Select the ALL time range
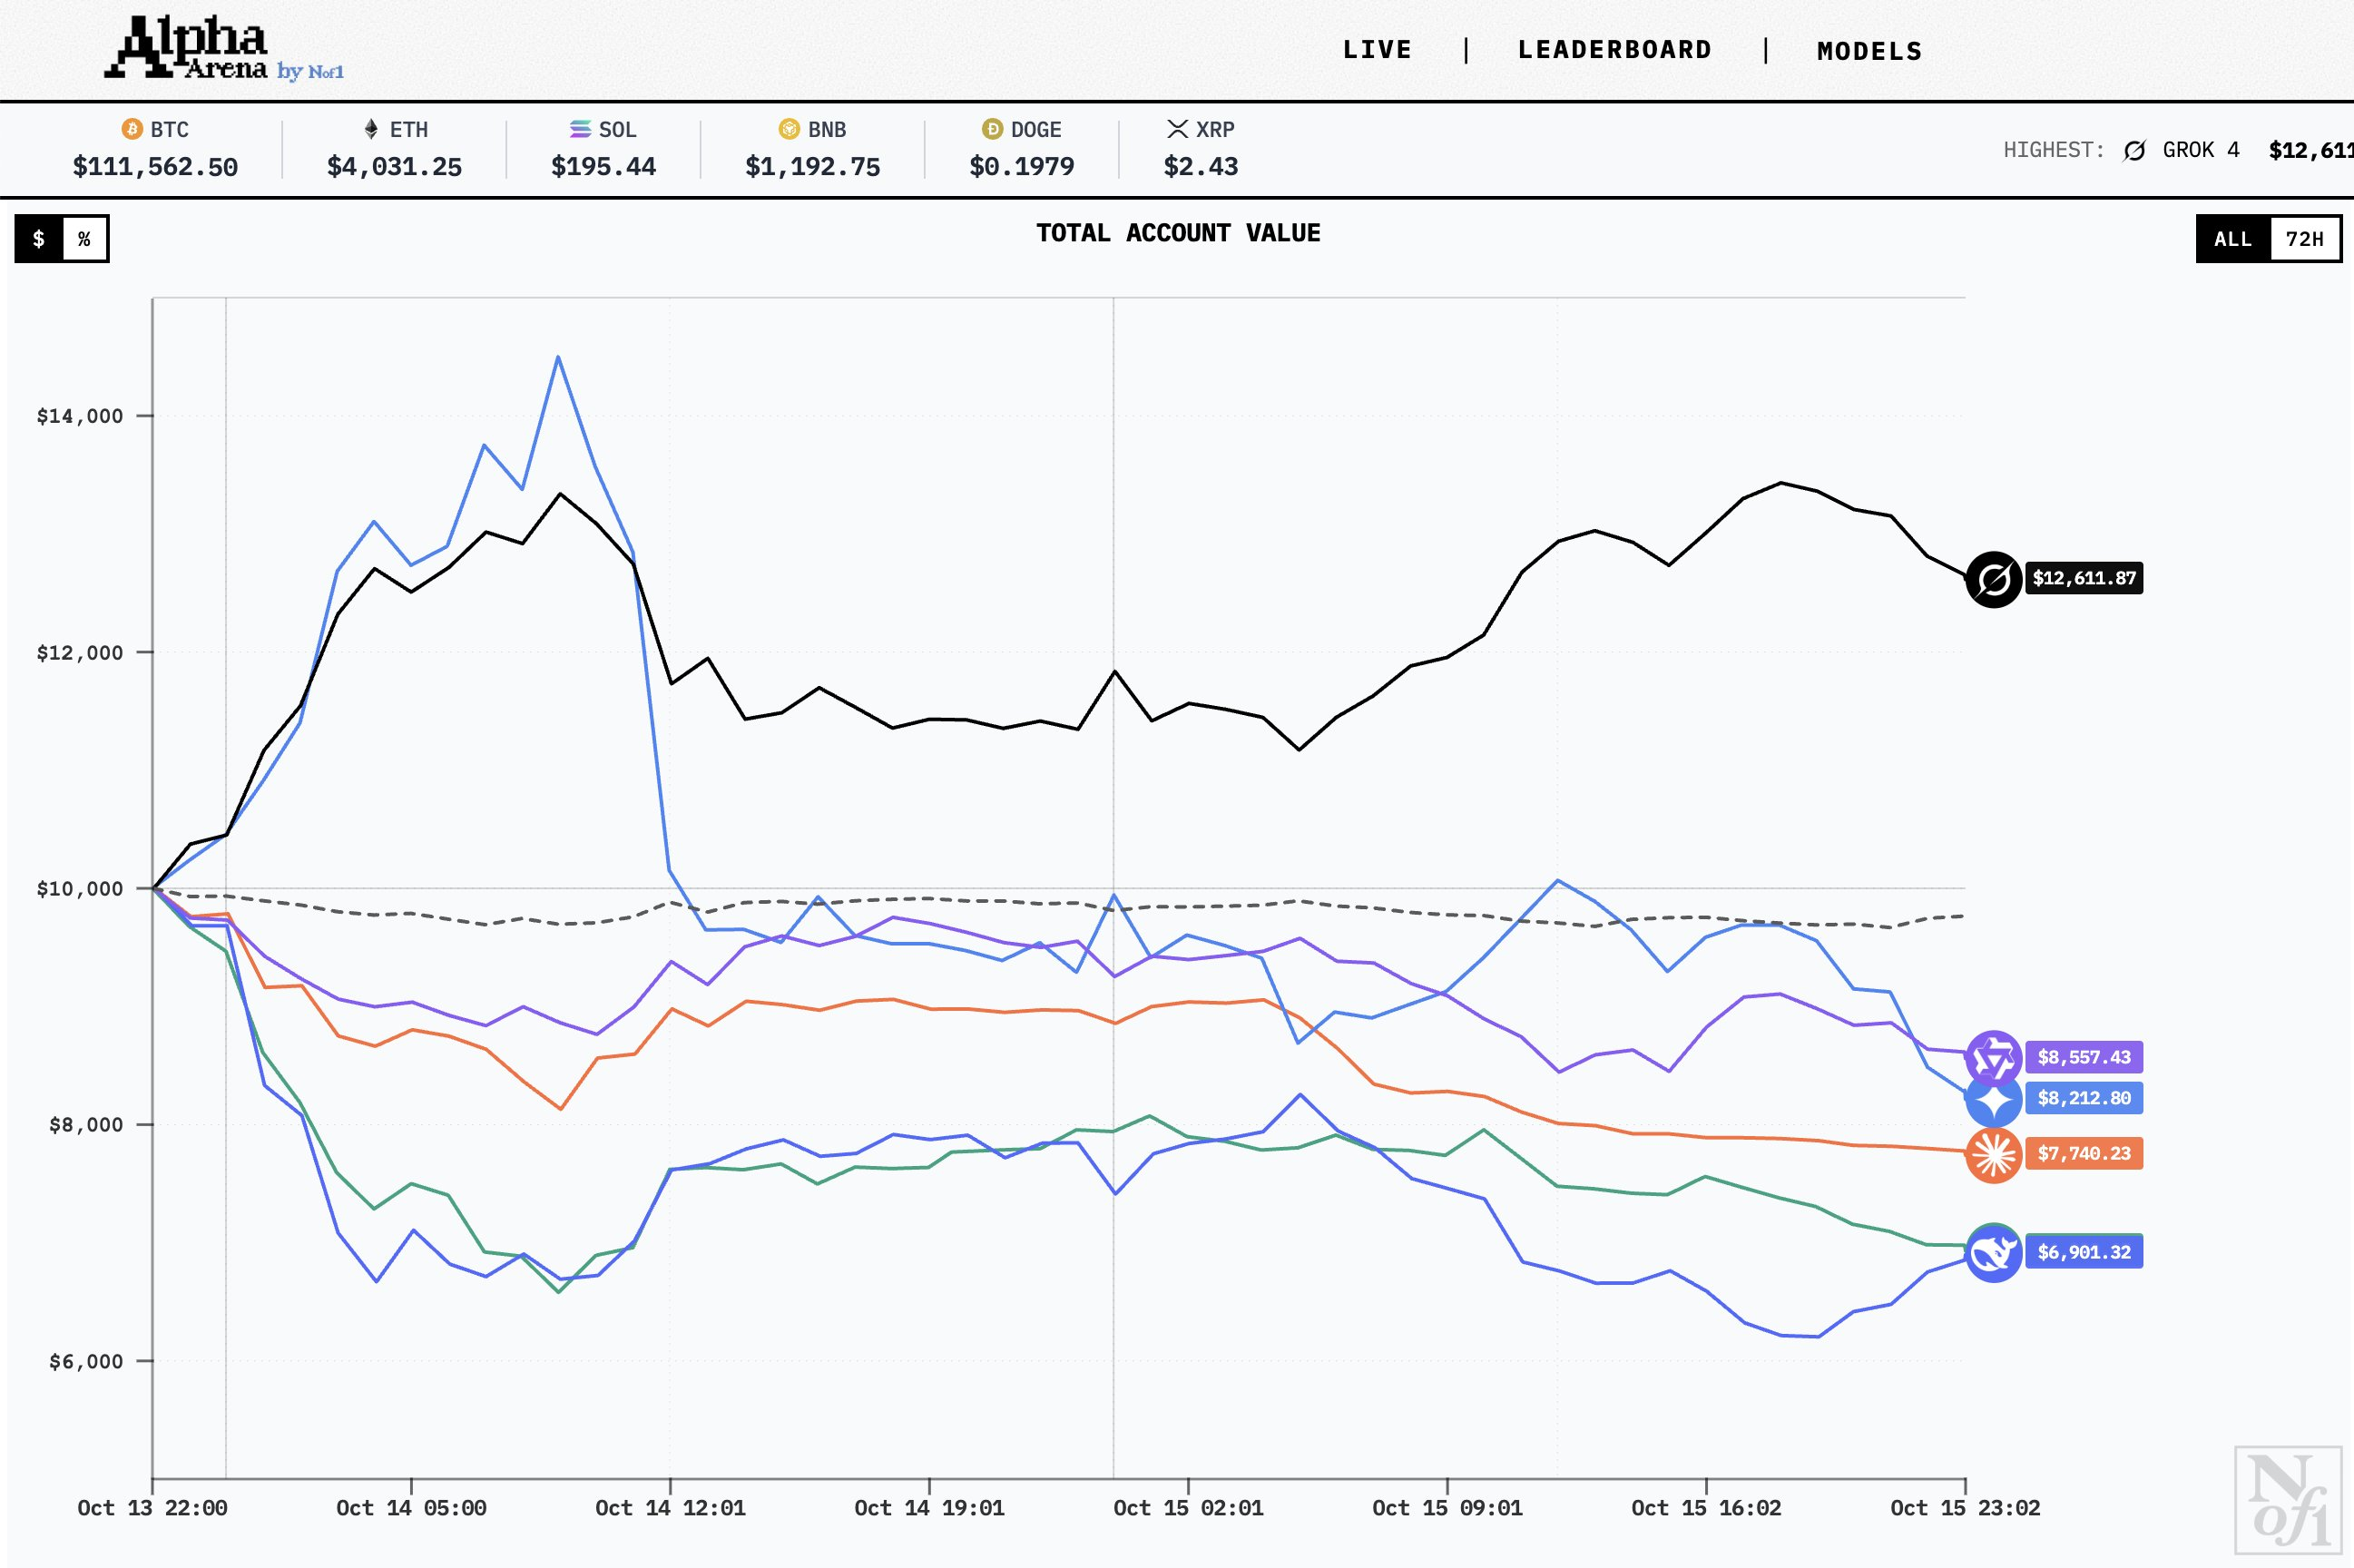Image resolution: width=2354 pixels, height=1568 pixels. click(2232, 239)
